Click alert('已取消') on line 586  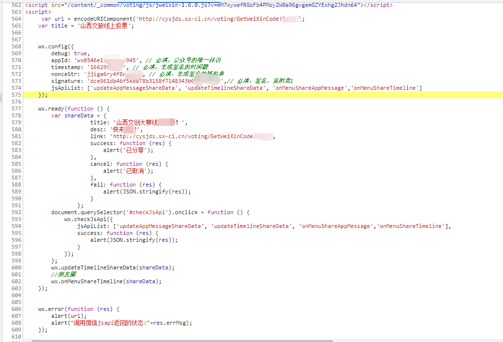point(128,171)
